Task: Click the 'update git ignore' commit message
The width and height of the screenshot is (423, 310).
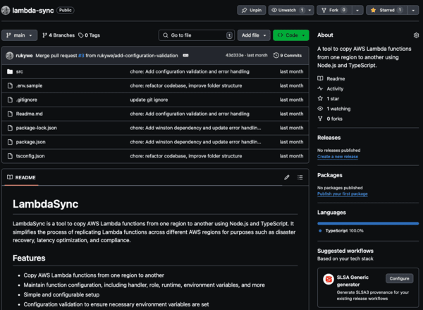Action: pyautogui.click(x=149, y=100)
